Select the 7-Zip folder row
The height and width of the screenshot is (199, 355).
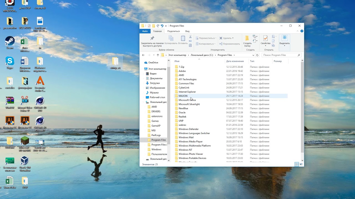[231, 67]
